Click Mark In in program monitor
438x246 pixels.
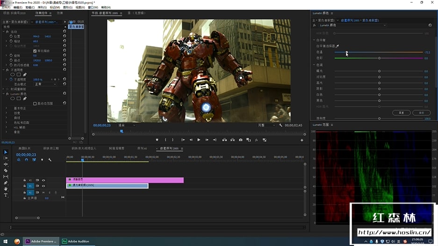165,140
